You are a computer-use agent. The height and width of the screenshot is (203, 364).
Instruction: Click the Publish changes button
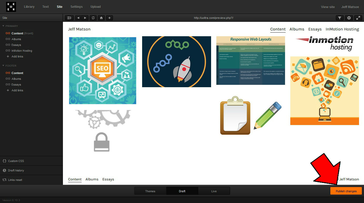coord(346,191)
